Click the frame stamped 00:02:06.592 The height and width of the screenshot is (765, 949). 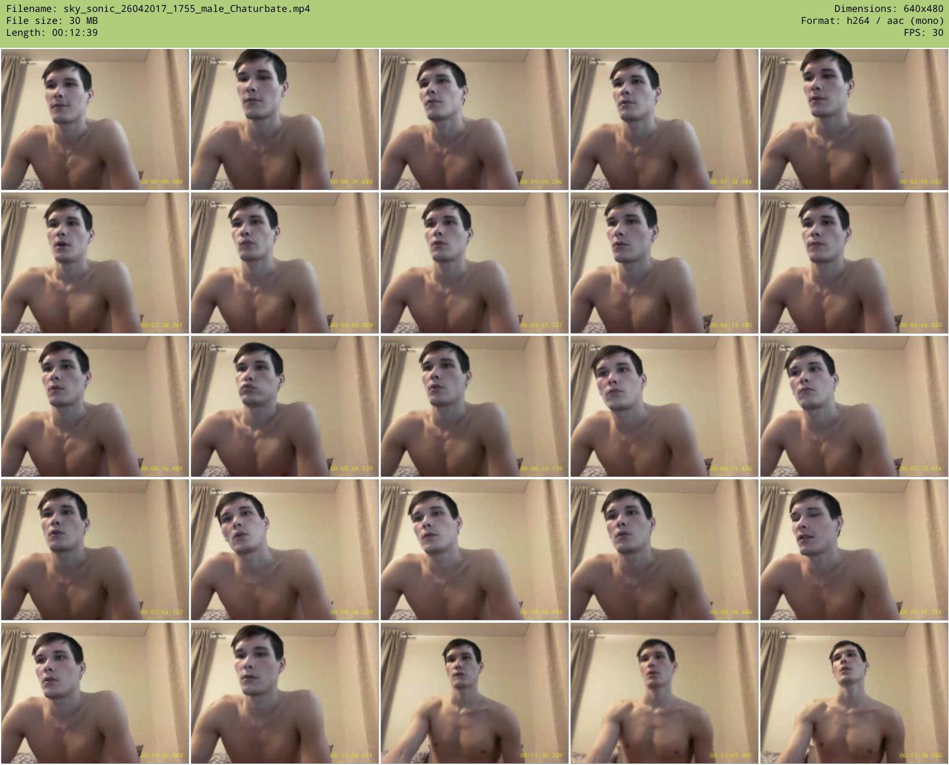coord(854,120)
